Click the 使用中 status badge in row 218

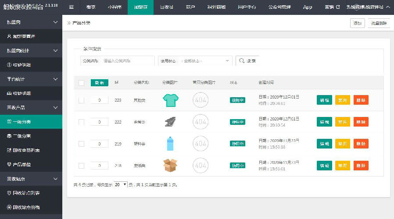pos(237,166)
